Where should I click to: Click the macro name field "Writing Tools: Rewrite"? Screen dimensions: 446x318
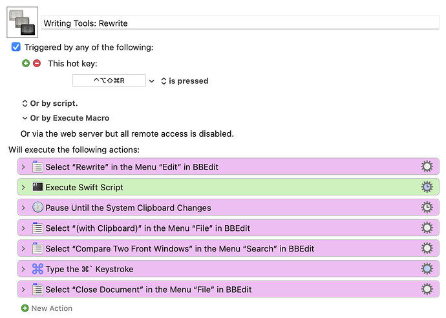coord(239,23)
